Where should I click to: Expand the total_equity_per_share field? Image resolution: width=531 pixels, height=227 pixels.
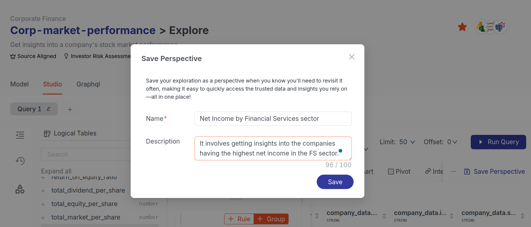(43, 204)
